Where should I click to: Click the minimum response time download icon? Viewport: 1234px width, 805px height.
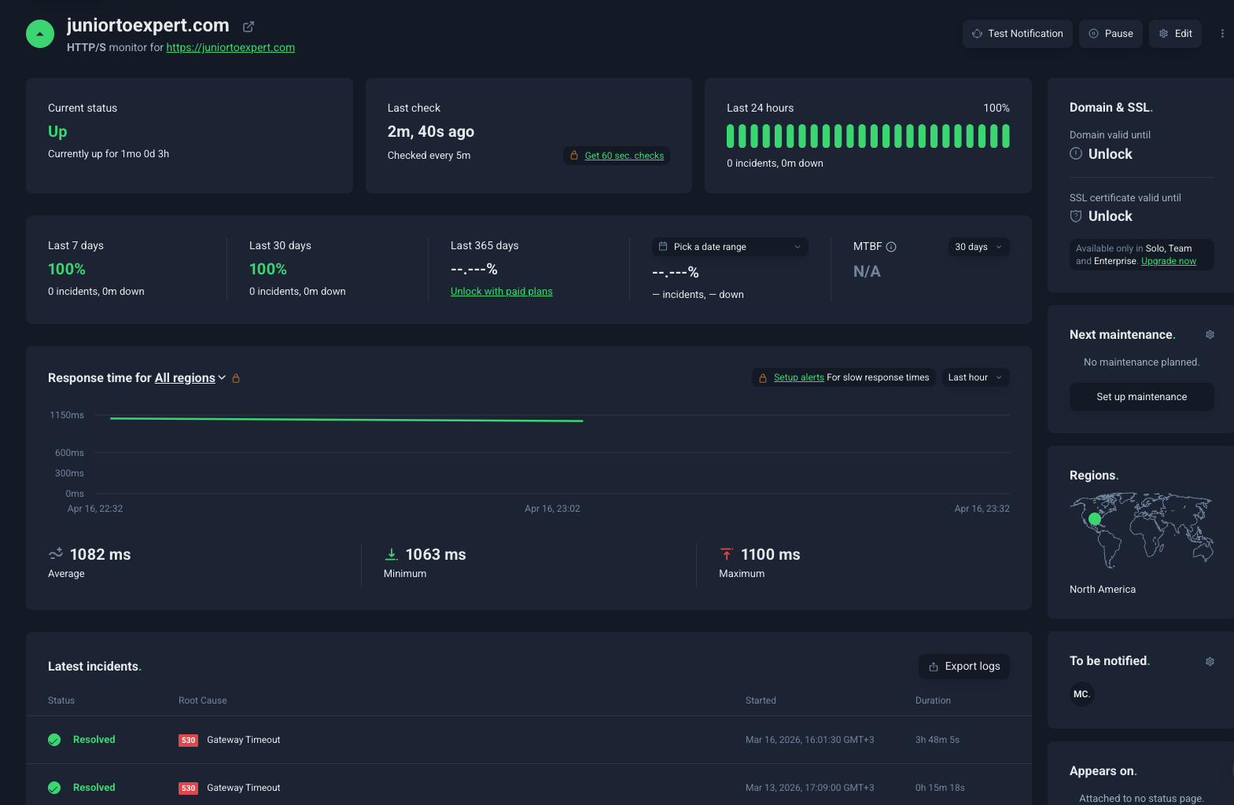pyautogui.click(x=391, y=554)
